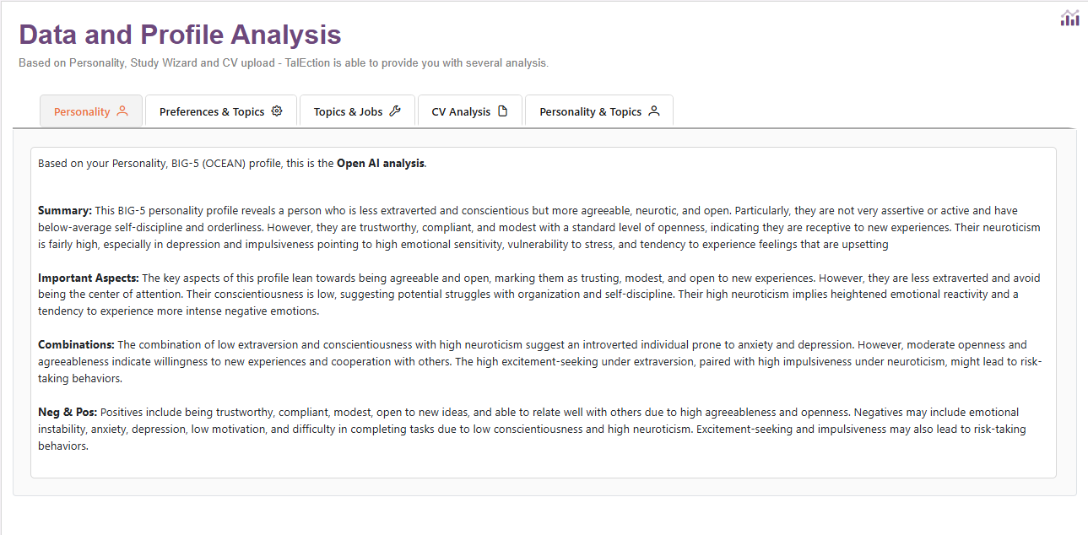Open the Personality & Topics tab
This screenshot has height=535, width=1088.
tap(599, 111)
